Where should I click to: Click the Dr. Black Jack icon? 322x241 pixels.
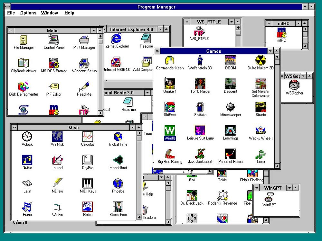pos(192,195)
